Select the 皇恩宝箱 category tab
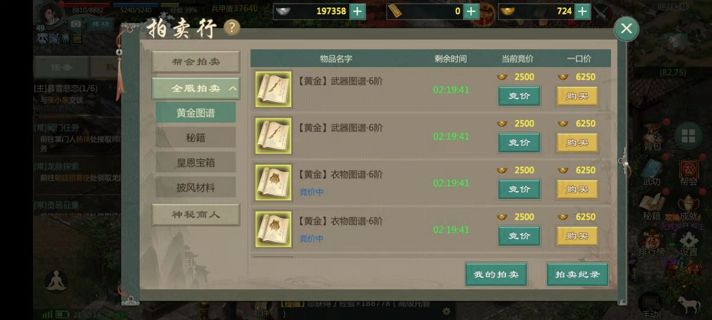 pyautogui.click(x=196, y=162)
